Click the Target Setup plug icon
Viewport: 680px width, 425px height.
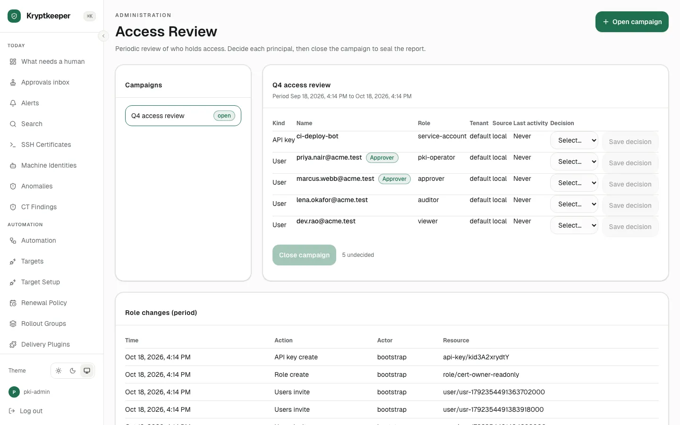13,282
